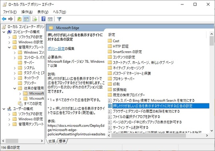Expand 管理用テンプレート under ユーザーの構成
Screen dimensions: 215x151
coord(9,124)
